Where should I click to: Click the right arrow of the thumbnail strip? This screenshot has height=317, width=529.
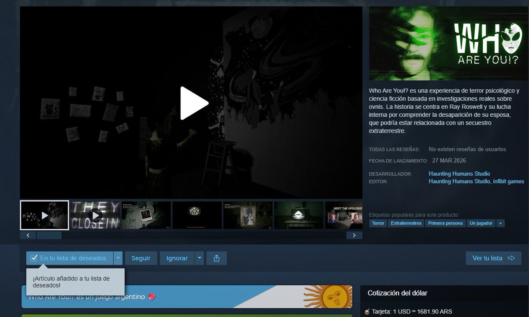coord(354,235)
